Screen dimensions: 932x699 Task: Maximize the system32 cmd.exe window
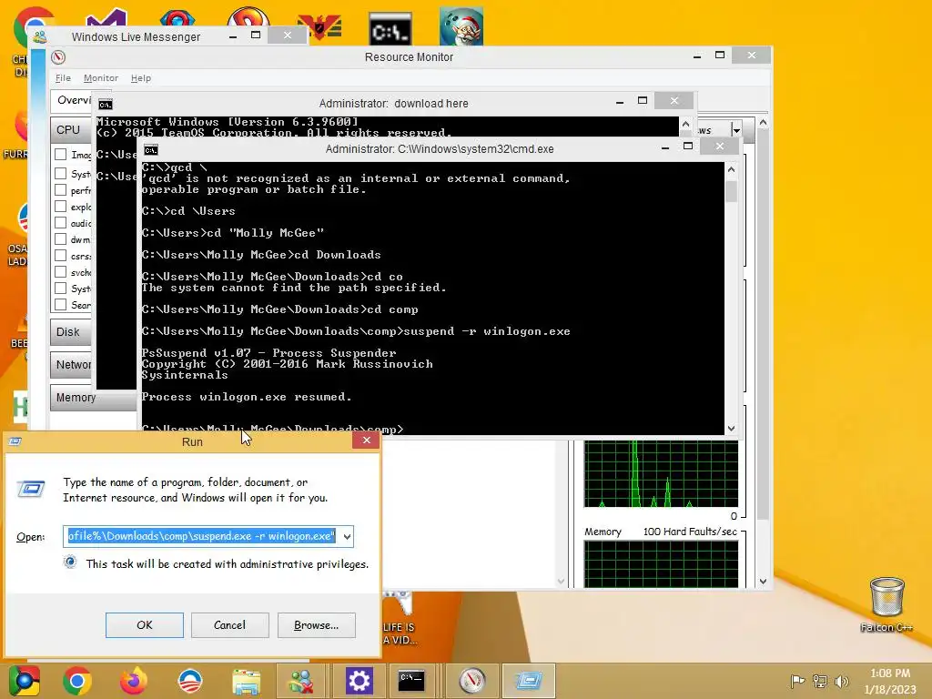(688, 147)
